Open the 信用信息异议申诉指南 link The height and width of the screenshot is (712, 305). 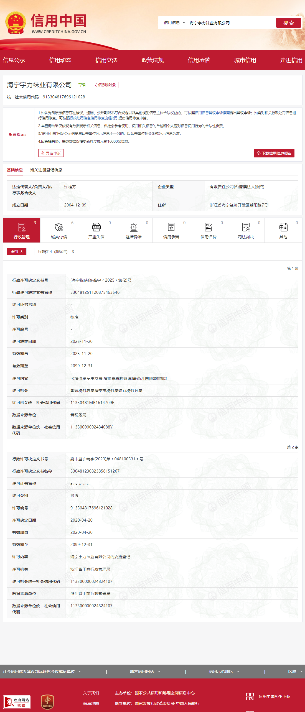(212, 113)
